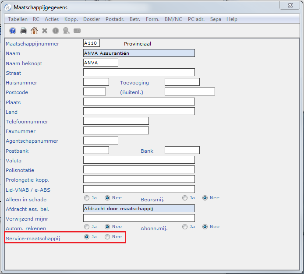Click the Postcode input field
This screenshot has height=274, width=304.
coord(95,91)
